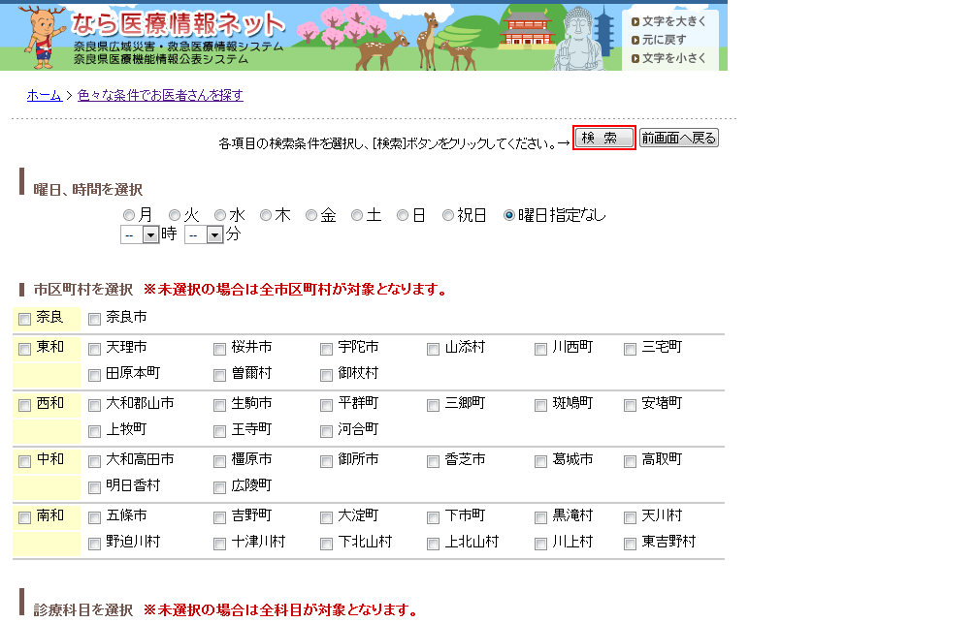
Task: Tick the 御所市 checkbox
Action: point(327,462)
